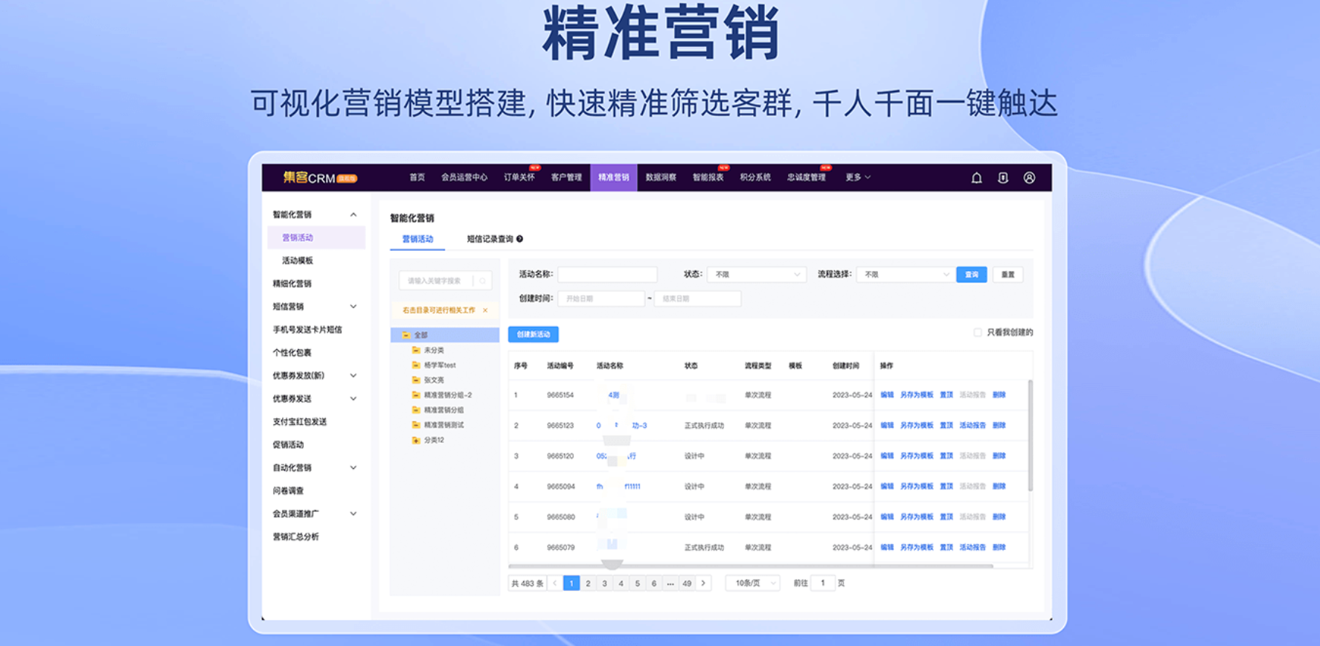Click the 创建新活动 button
This screenshot has width=1320, height=646.
pyautogui.click(x=533, y=334)
